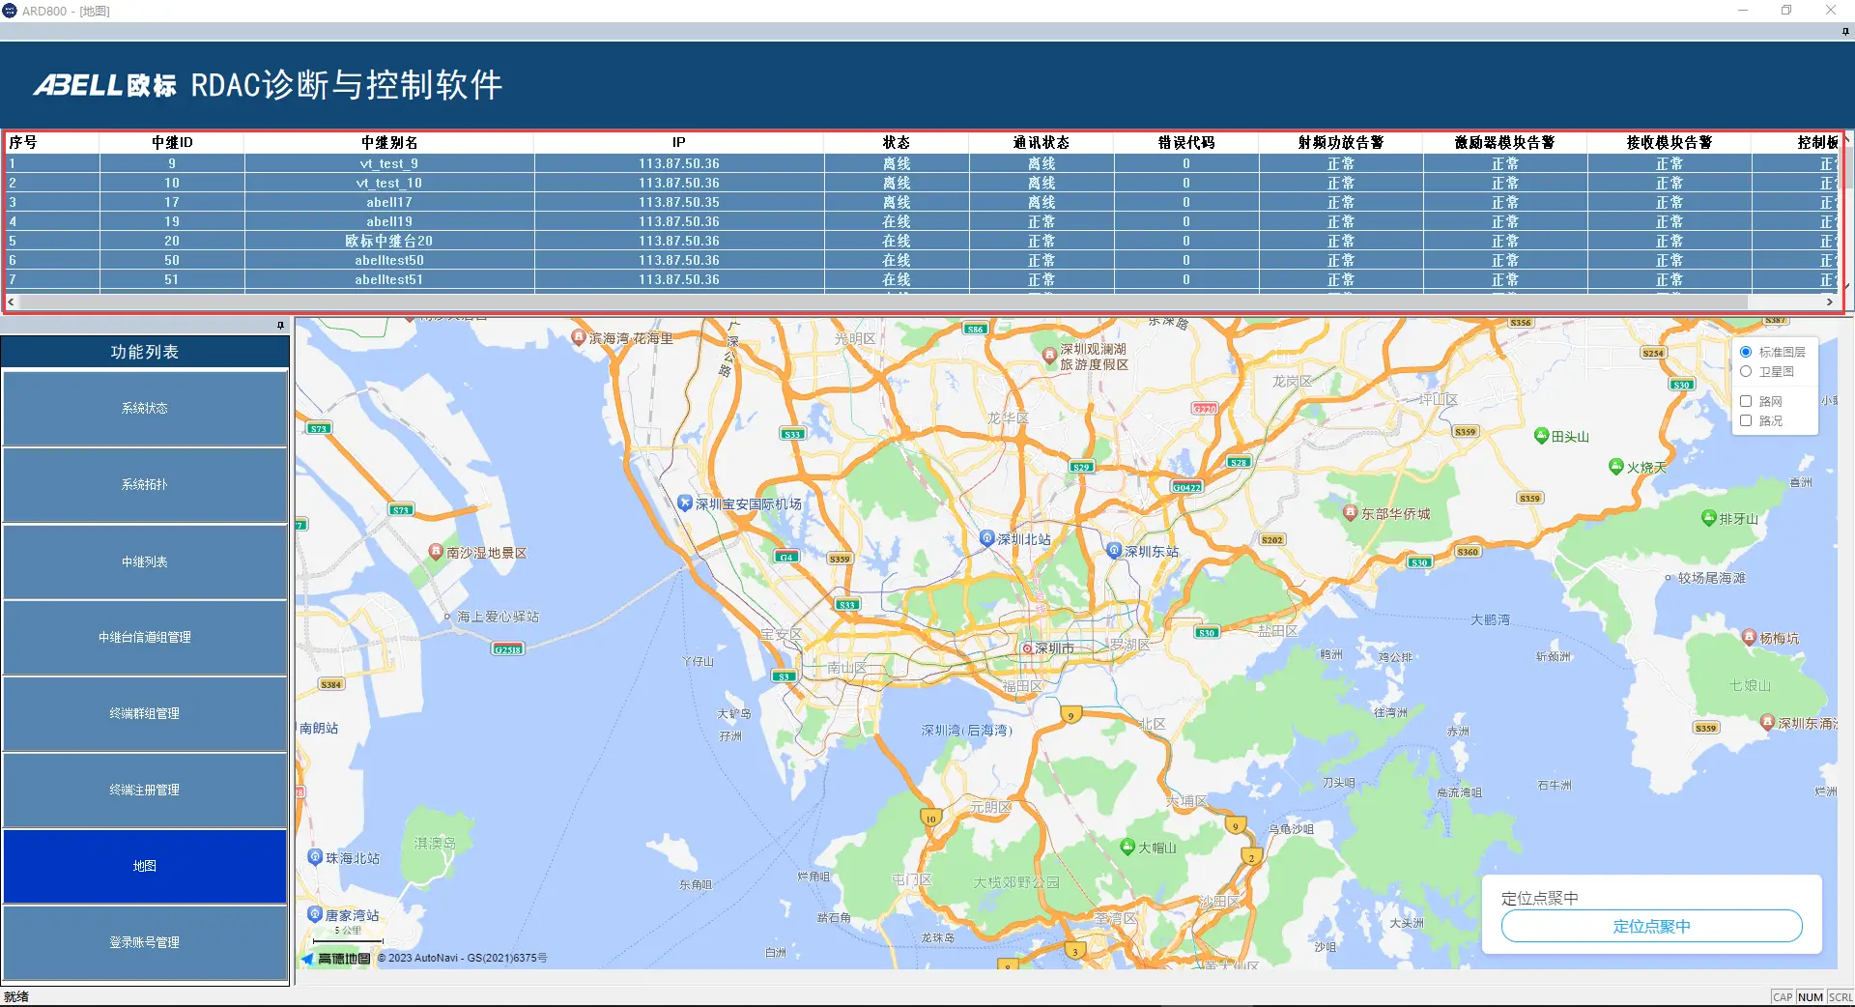This screenshot has height=1007, width=1855.
Task: Open 登录账号管理
Action: pyautogui.click(x=145, y=942)
